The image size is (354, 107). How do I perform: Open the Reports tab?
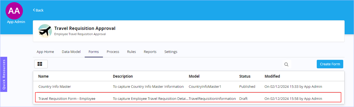pyautogui.click(x=150, y=52)
